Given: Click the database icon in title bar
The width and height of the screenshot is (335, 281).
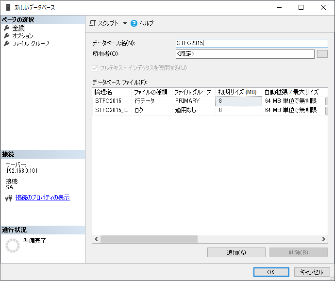Looking at the screenshot, I should click(x=8, y=8).
